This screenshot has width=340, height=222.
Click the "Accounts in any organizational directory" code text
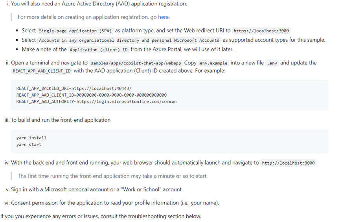tap(129, 40)
